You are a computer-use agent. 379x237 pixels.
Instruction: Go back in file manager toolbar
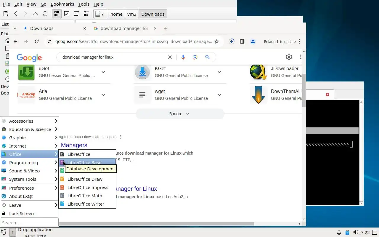click(16, 14)
